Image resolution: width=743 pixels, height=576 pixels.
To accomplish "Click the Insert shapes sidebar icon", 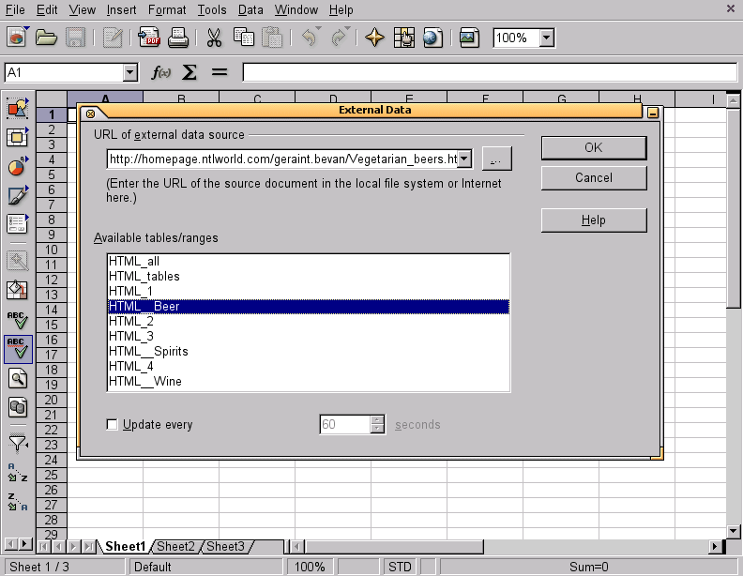I will 18,109.
